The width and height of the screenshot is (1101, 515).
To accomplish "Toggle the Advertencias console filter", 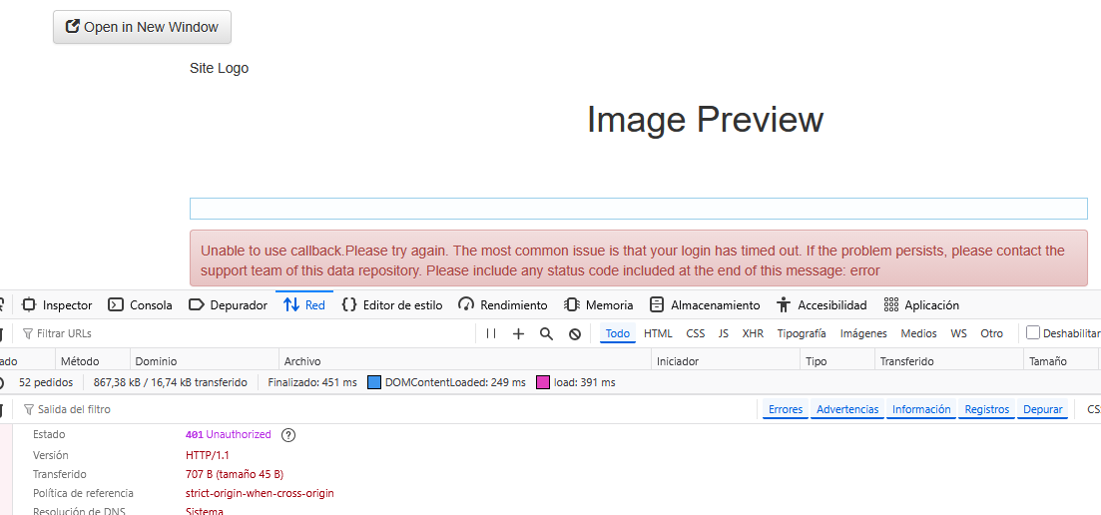I will click(847, 410).
